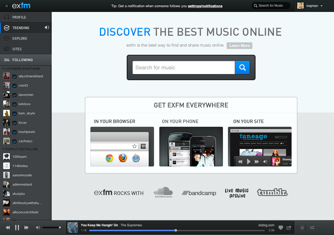Click the Safari icon in browser image
334x235 pixels.
point(136,158)
